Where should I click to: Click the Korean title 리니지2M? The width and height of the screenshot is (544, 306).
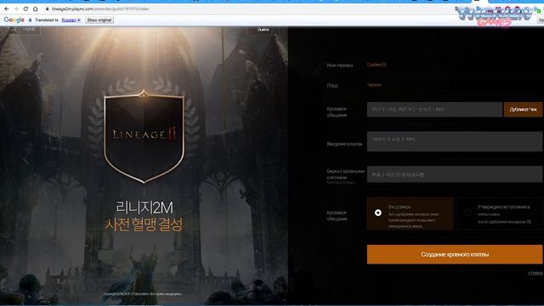144,207
